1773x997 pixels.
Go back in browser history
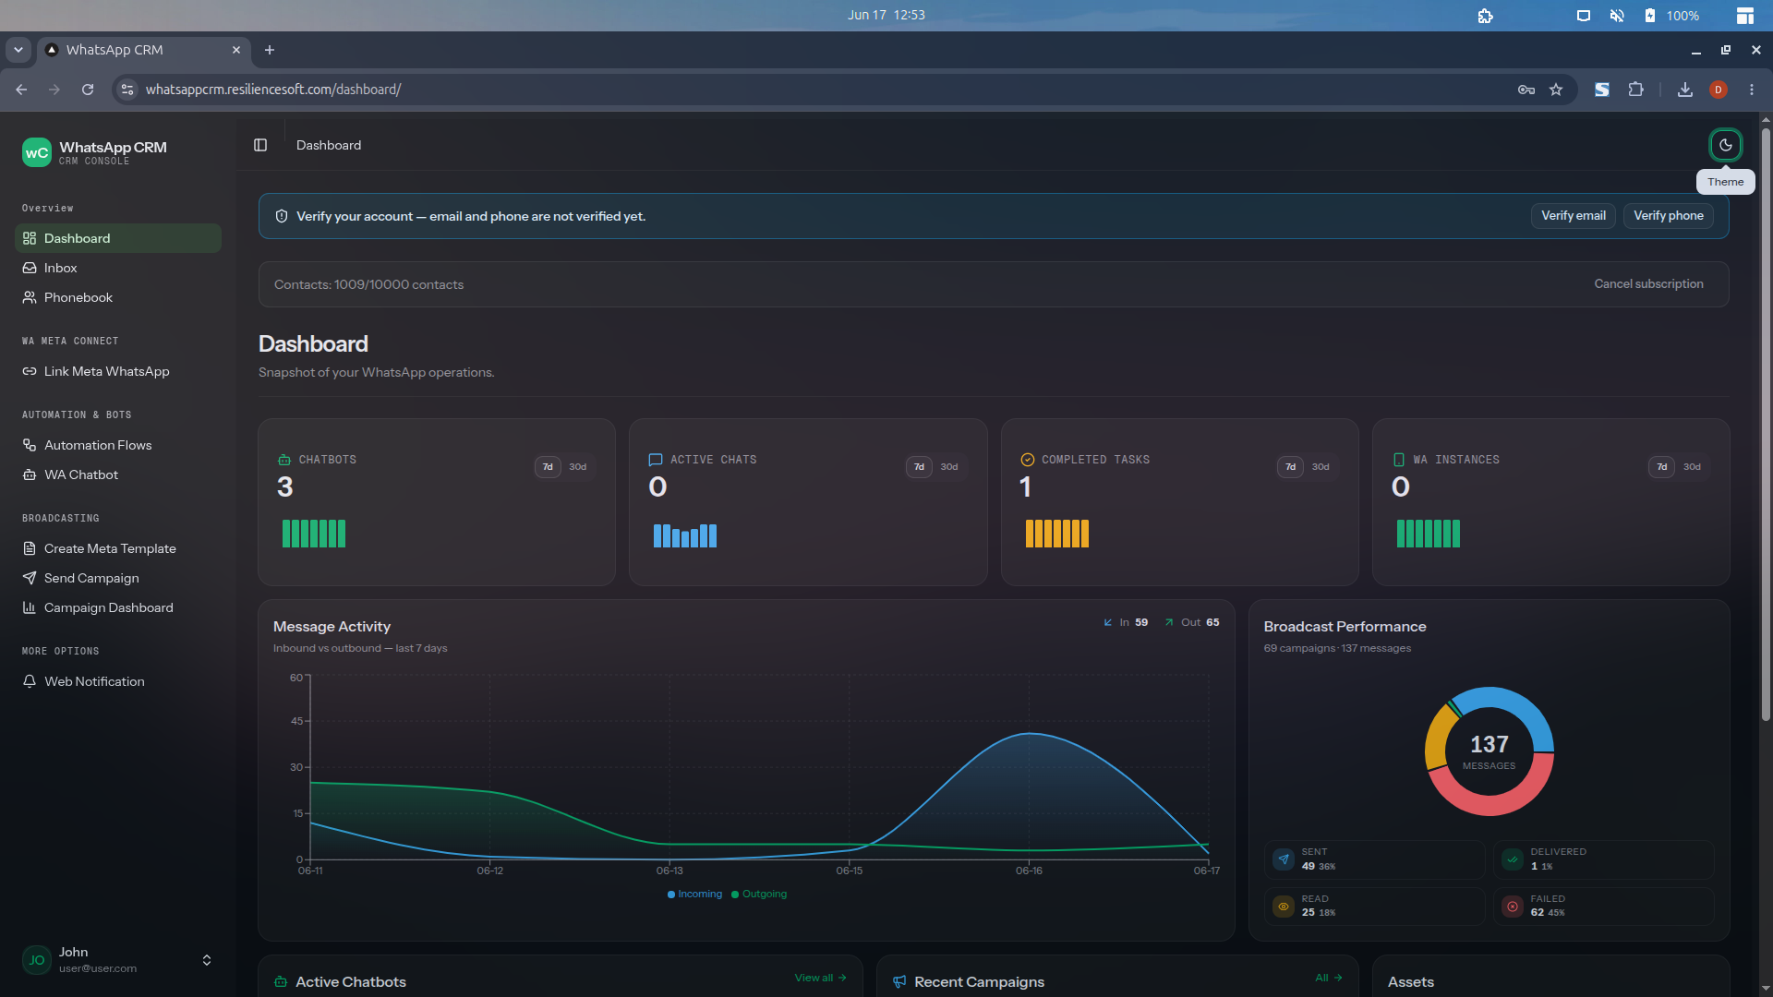21,90
